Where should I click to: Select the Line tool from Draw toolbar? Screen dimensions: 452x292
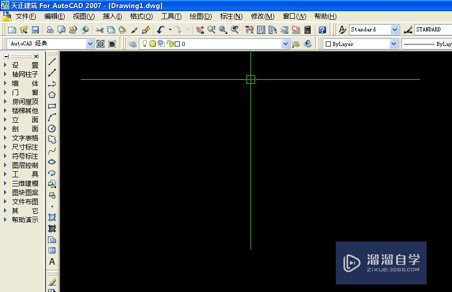52,62
